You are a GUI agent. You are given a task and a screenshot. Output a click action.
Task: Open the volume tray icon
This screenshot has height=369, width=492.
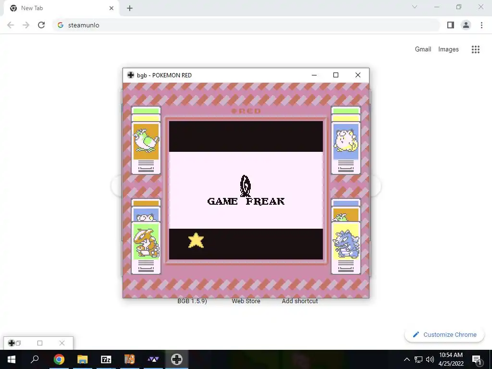point(430,359)
